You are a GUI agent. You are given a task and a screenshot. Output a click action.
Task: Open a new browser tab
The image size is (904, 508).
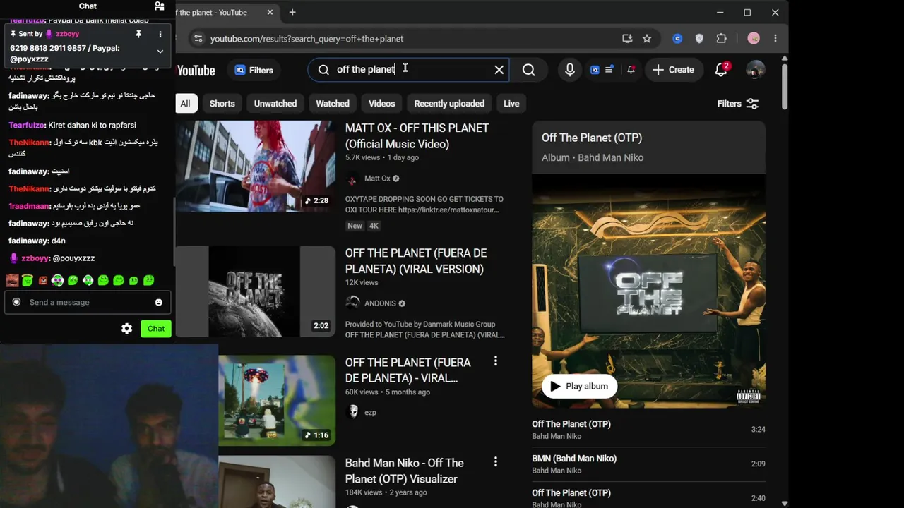[292, 12]
